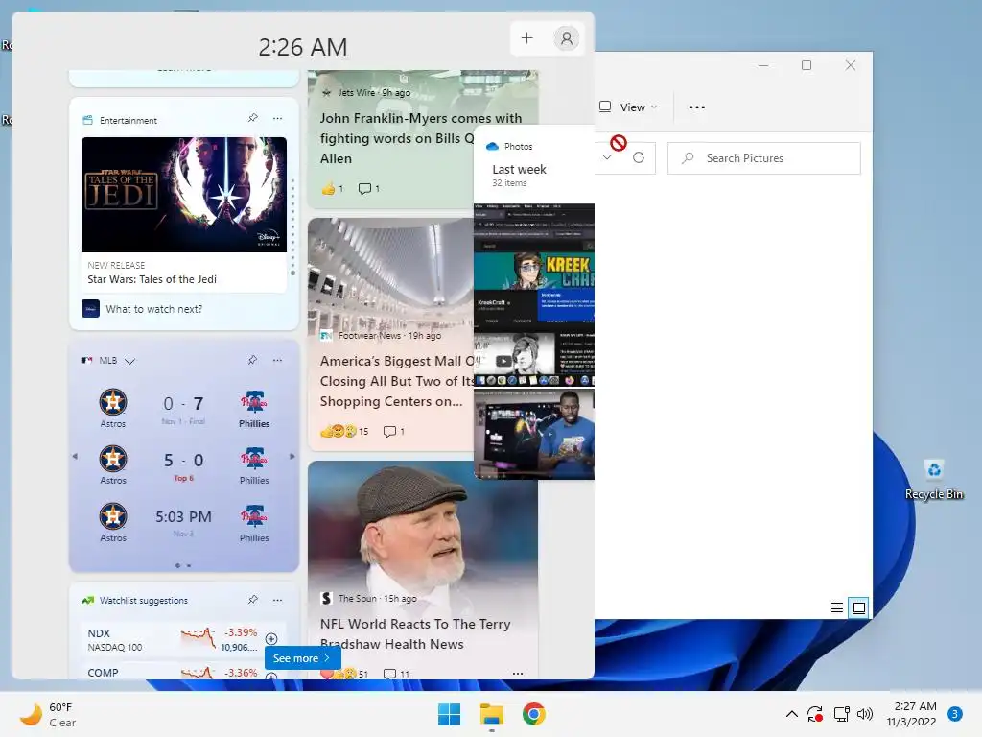Open comments on America's Biggest Mall article
The image size is (982, 737).
coord(394,431)
